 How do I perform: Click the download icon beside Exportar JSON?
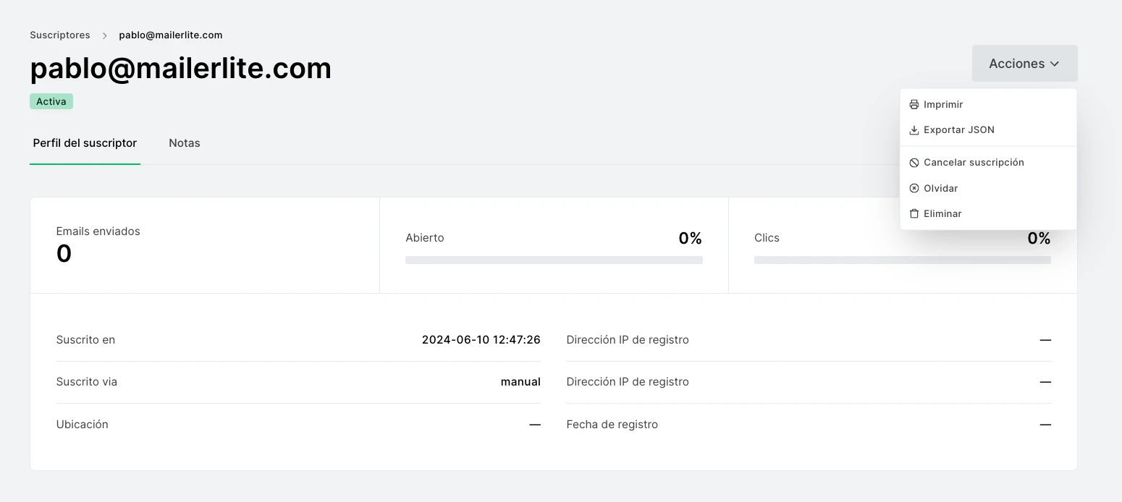[x=914, y=130]
